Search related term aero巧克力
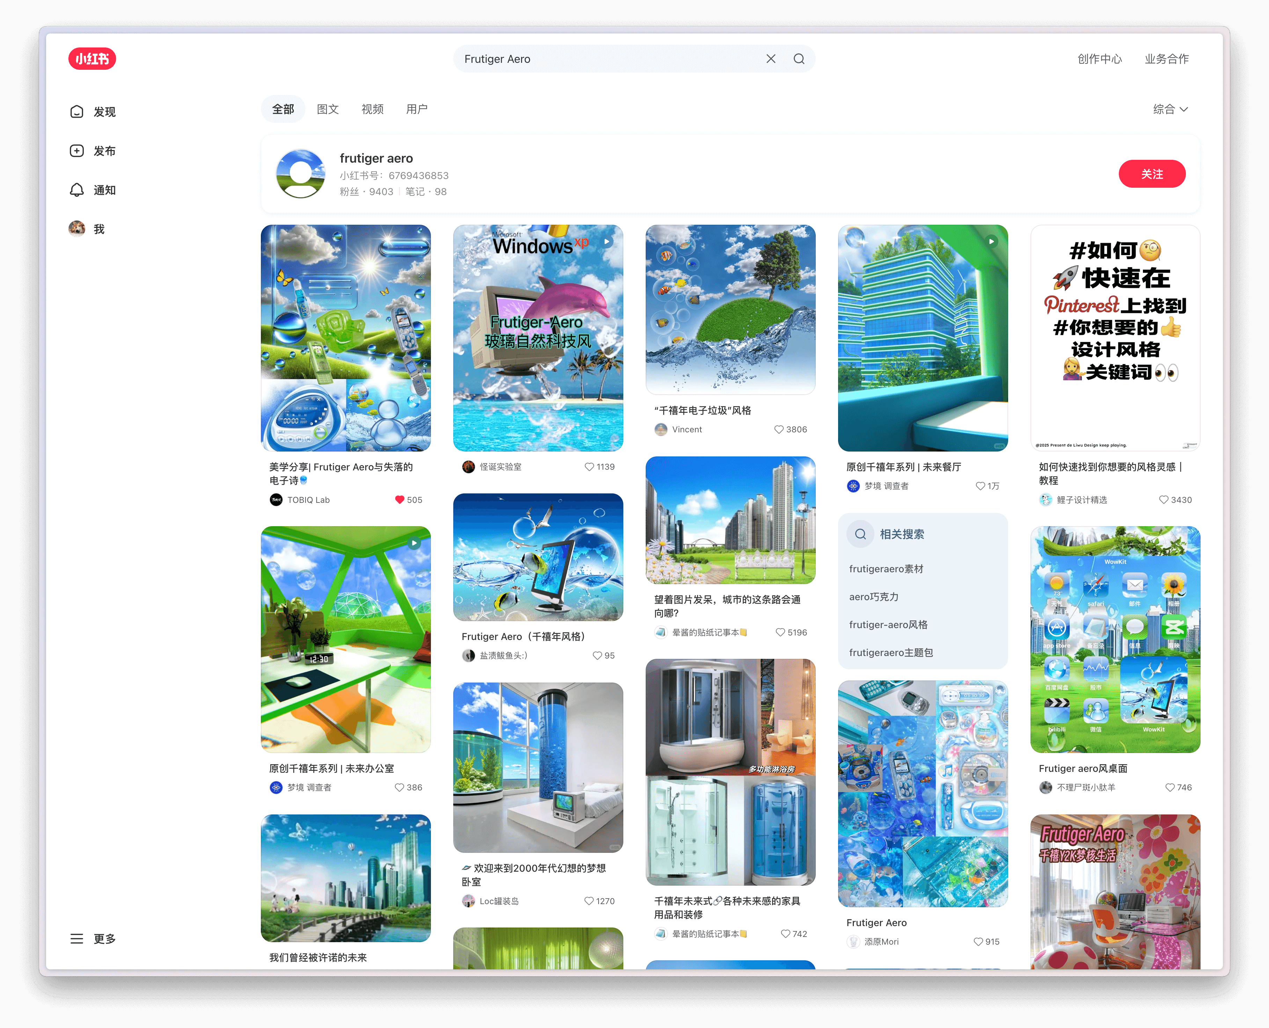Image resolution: width=1269 pixels, height=1028 pixels. 874,597
